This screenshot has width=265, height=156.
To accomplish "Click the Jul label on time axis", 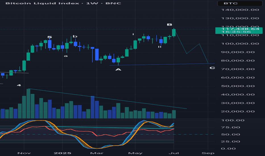I will pos(174,153).
